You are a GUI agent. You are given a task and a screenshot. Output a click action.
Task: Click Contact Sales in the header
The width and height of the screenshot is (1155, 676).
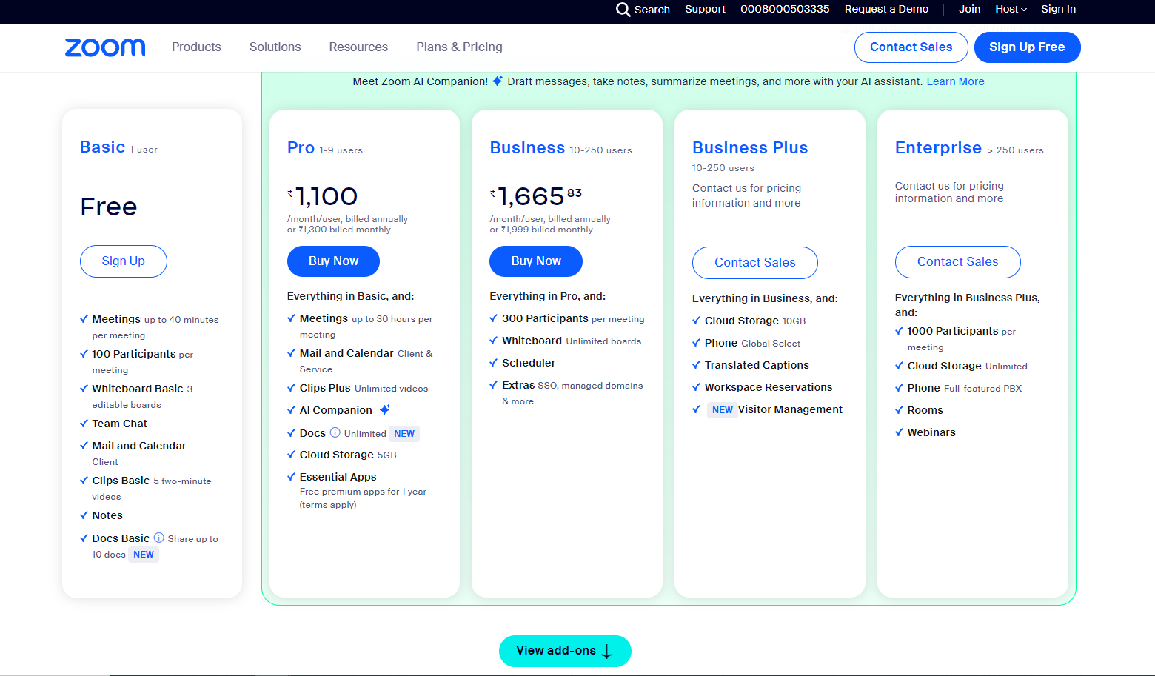tap(911, 47)
